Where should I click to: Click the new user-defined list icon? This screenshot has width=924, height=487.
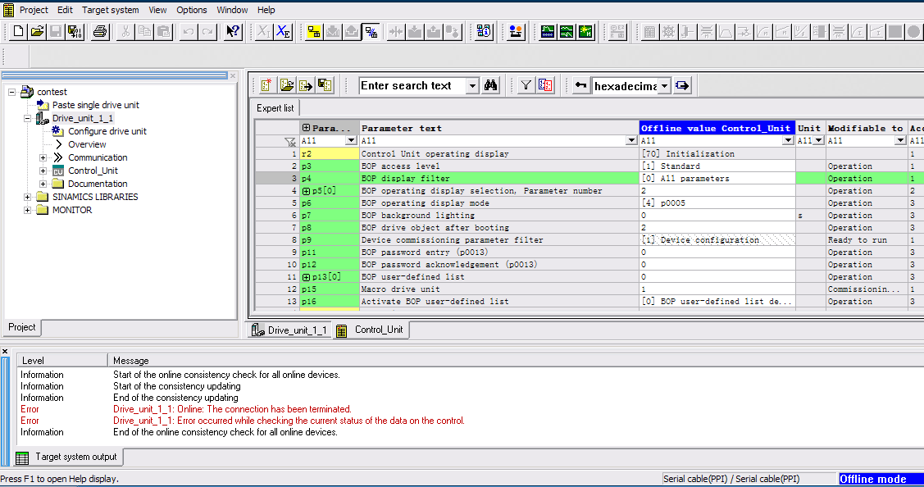pos(266,85)
